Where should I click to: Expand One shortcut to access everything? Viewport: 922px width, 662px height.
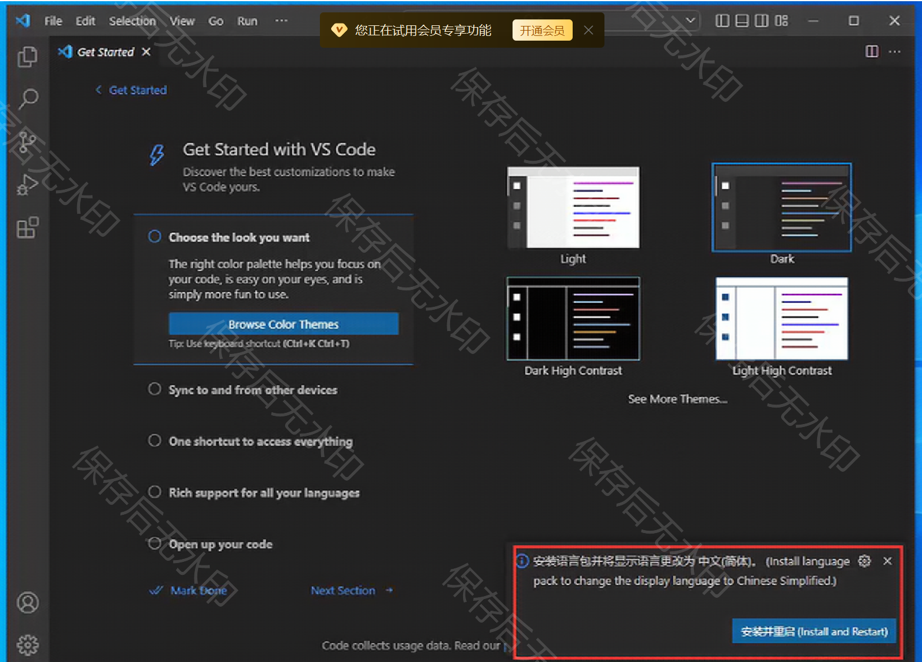(260, 441)
